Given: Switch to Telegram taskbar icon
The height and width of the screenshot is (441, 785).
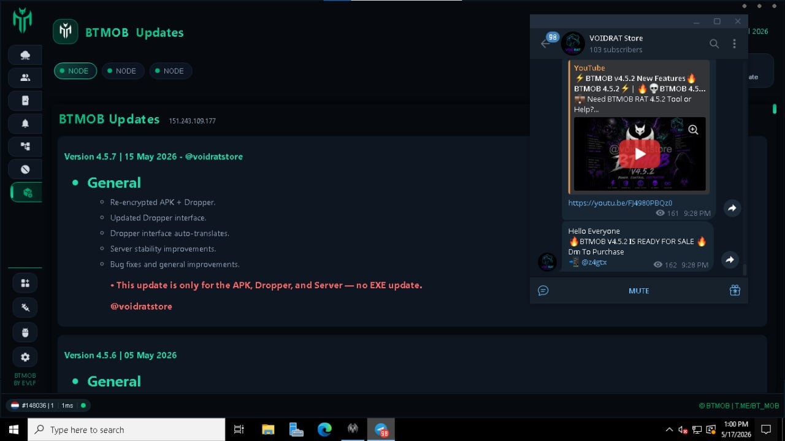Looking at the screenshot, I should pos(381,429).
